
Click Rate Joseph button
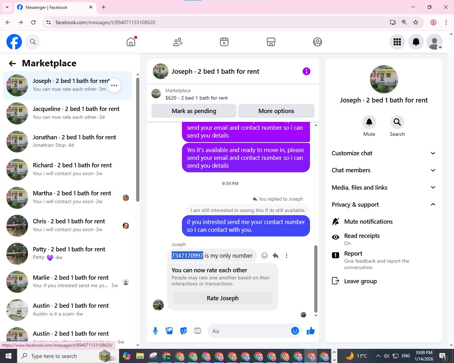coord(222,298)
